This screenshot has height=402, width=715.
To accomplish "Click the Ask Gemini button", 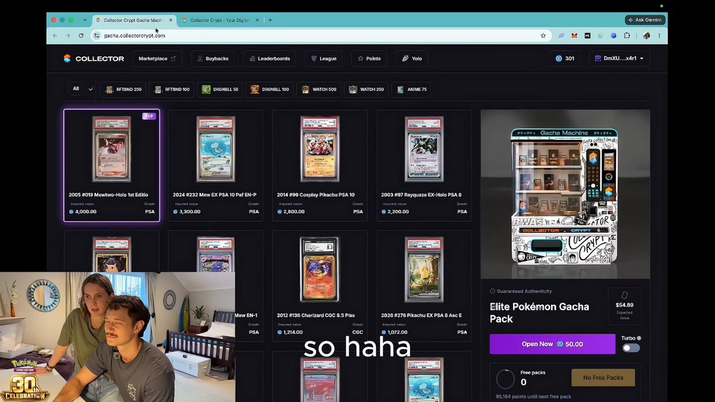I will [x=645, y=20].
